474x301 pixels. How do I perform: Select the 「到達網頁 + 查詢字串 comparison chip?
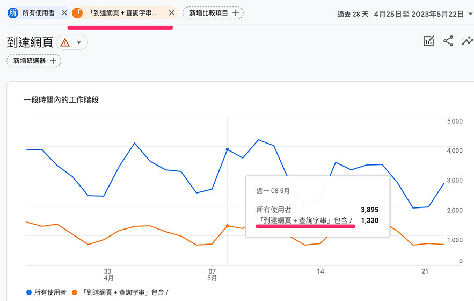point(122,13)
